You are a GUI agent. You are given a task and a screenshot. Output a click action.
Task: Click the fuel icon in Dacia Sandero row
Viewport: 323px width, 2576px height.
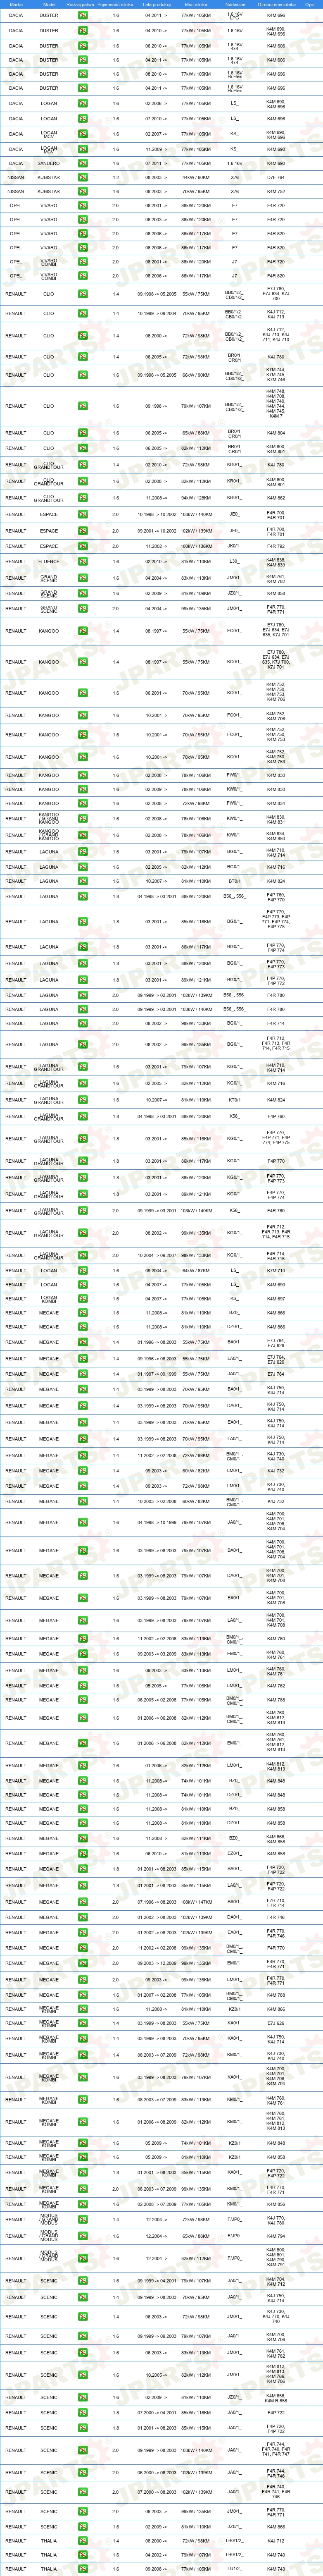point(82,163)
